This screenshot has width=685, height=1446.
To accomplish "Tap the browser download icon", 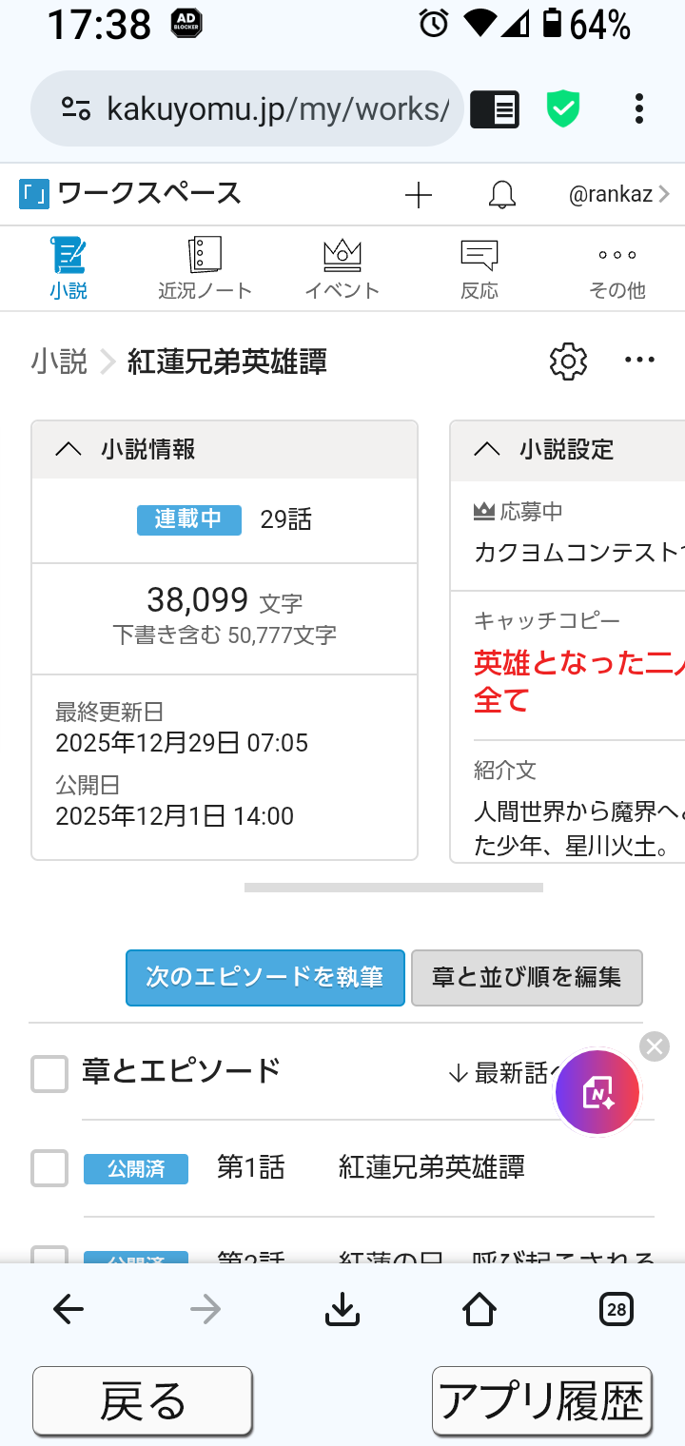I will (x=342, y=1310).
